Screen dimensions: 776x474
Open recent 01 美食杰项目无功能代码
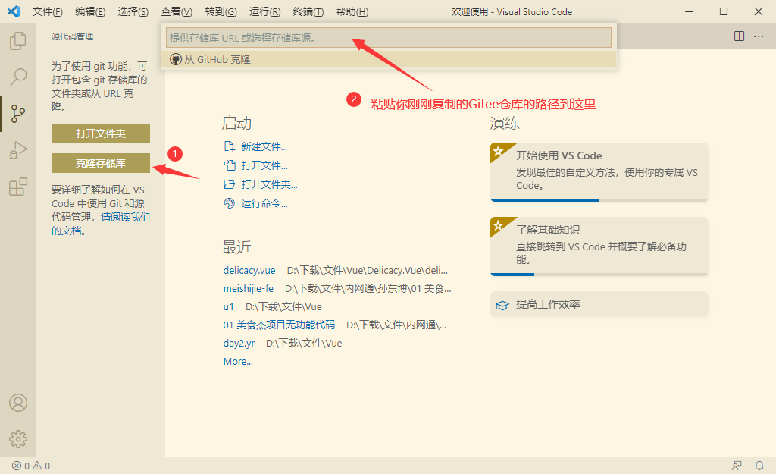279,325
